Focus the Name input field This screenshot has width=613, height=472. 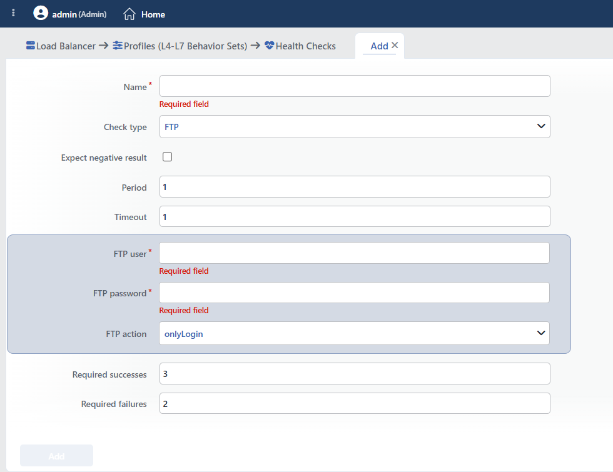tap(355, 86)
